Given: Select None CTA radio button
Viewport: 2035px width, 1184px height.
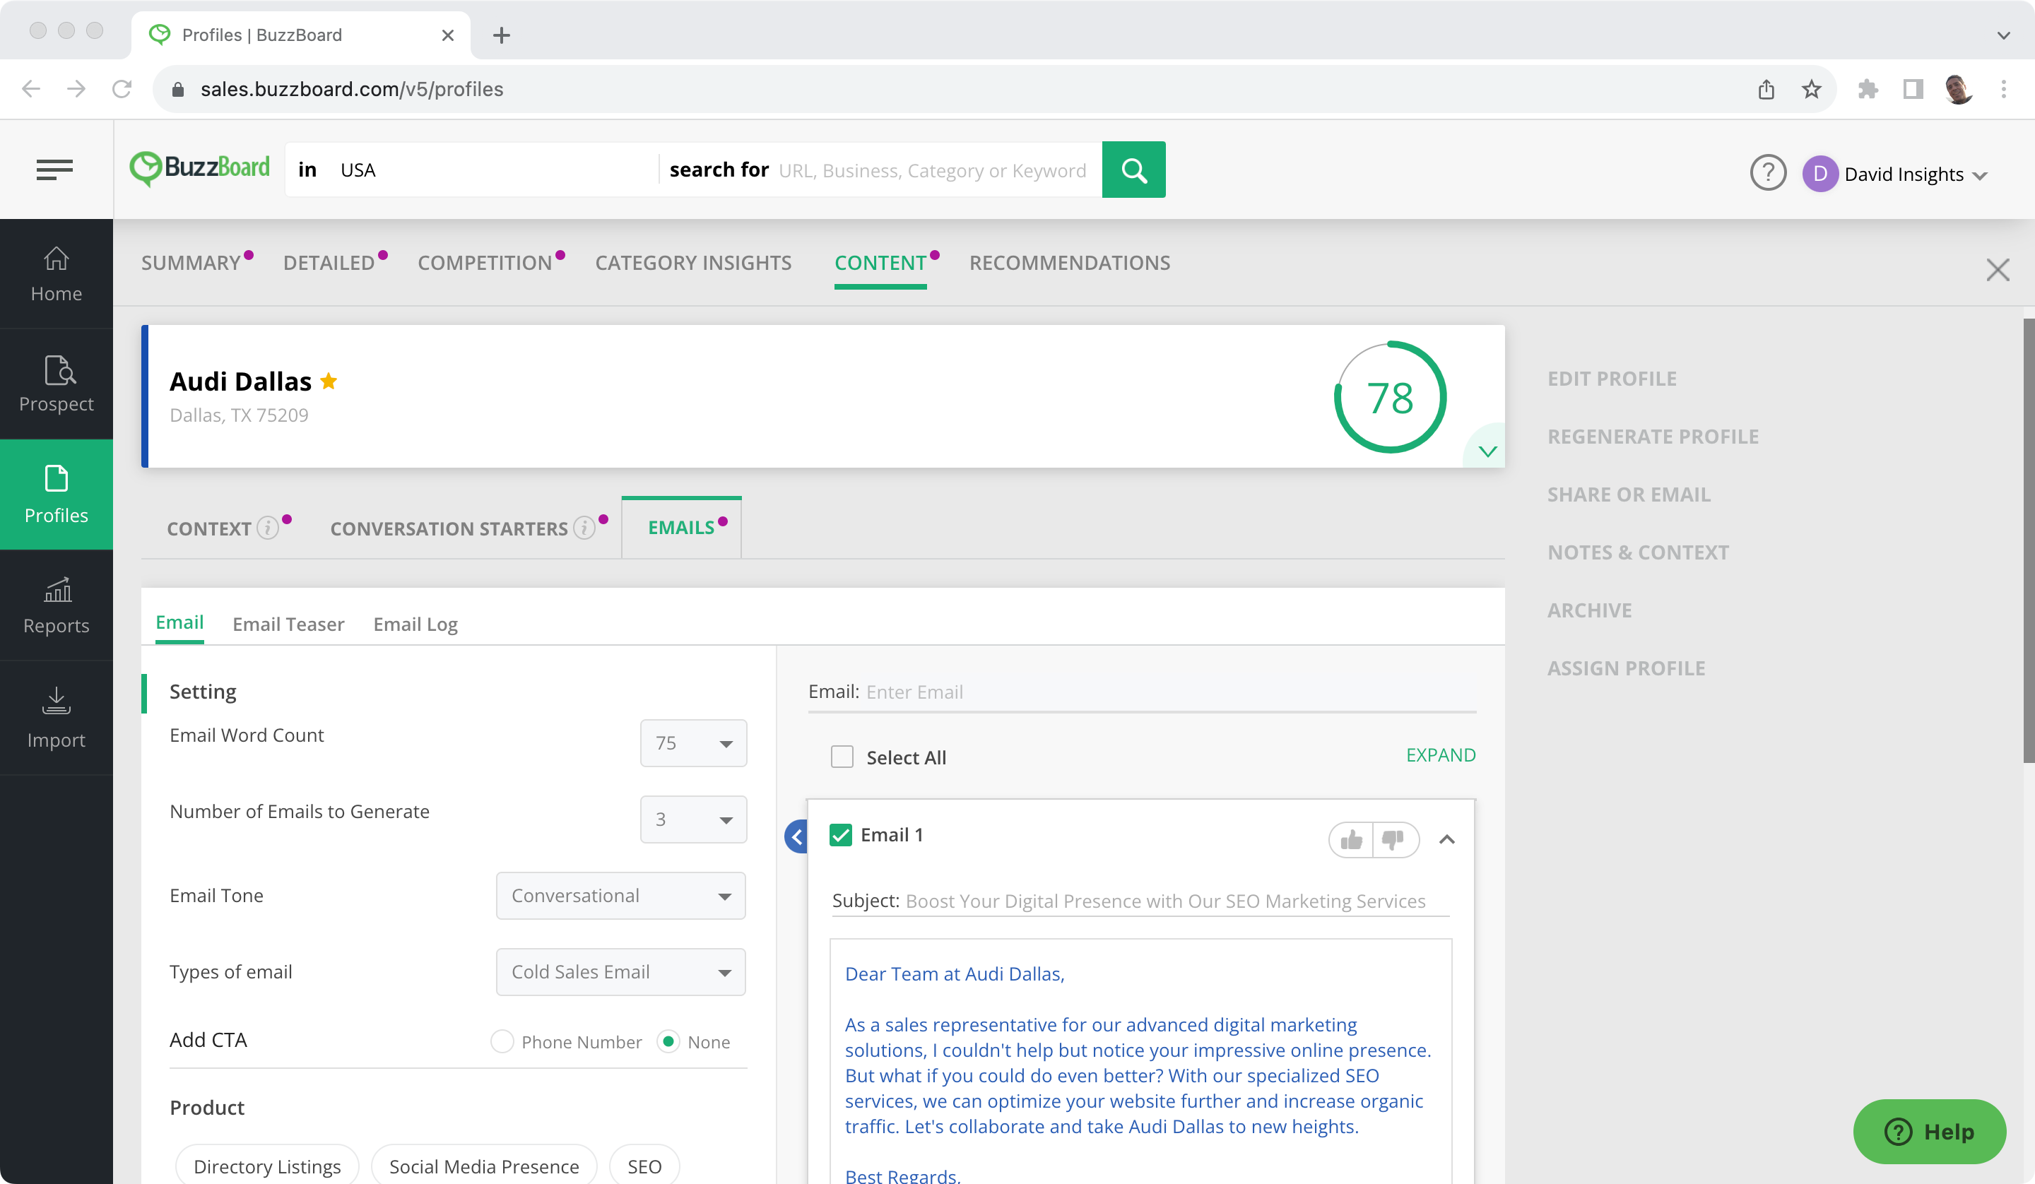Looking at the screenshot, I should 668,1042.
